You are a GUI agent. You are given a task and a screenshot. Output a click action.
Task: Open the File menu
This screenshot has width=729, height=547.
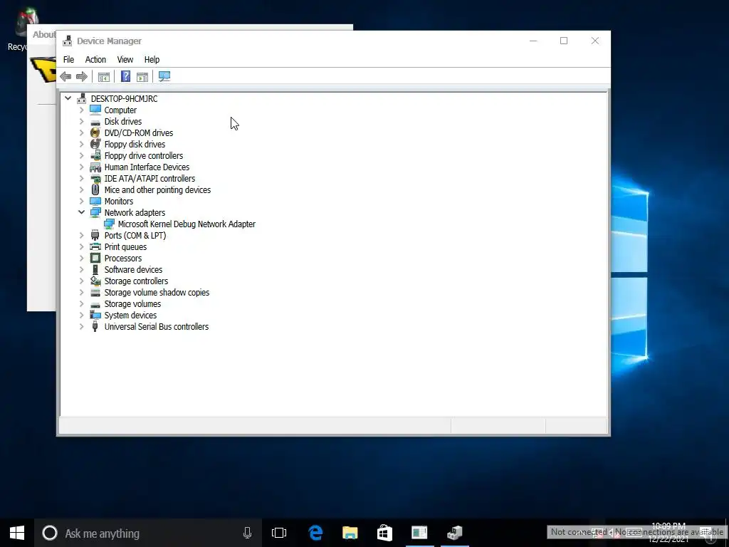(x=68, y=60)
